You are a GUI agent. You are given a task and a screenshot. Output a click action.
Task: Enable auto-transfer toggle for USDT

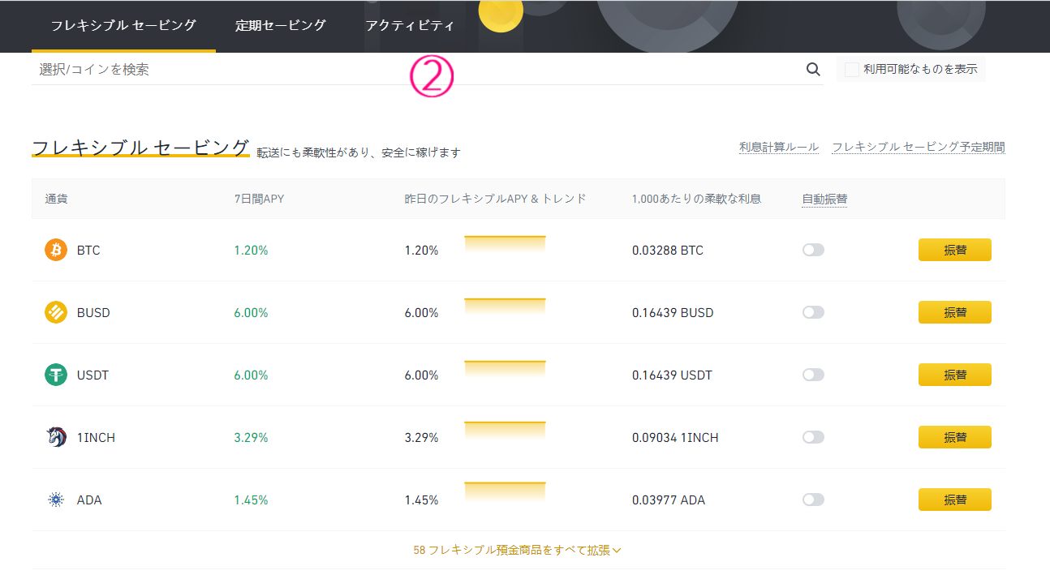pyautogui.click(x=813, y=375)
